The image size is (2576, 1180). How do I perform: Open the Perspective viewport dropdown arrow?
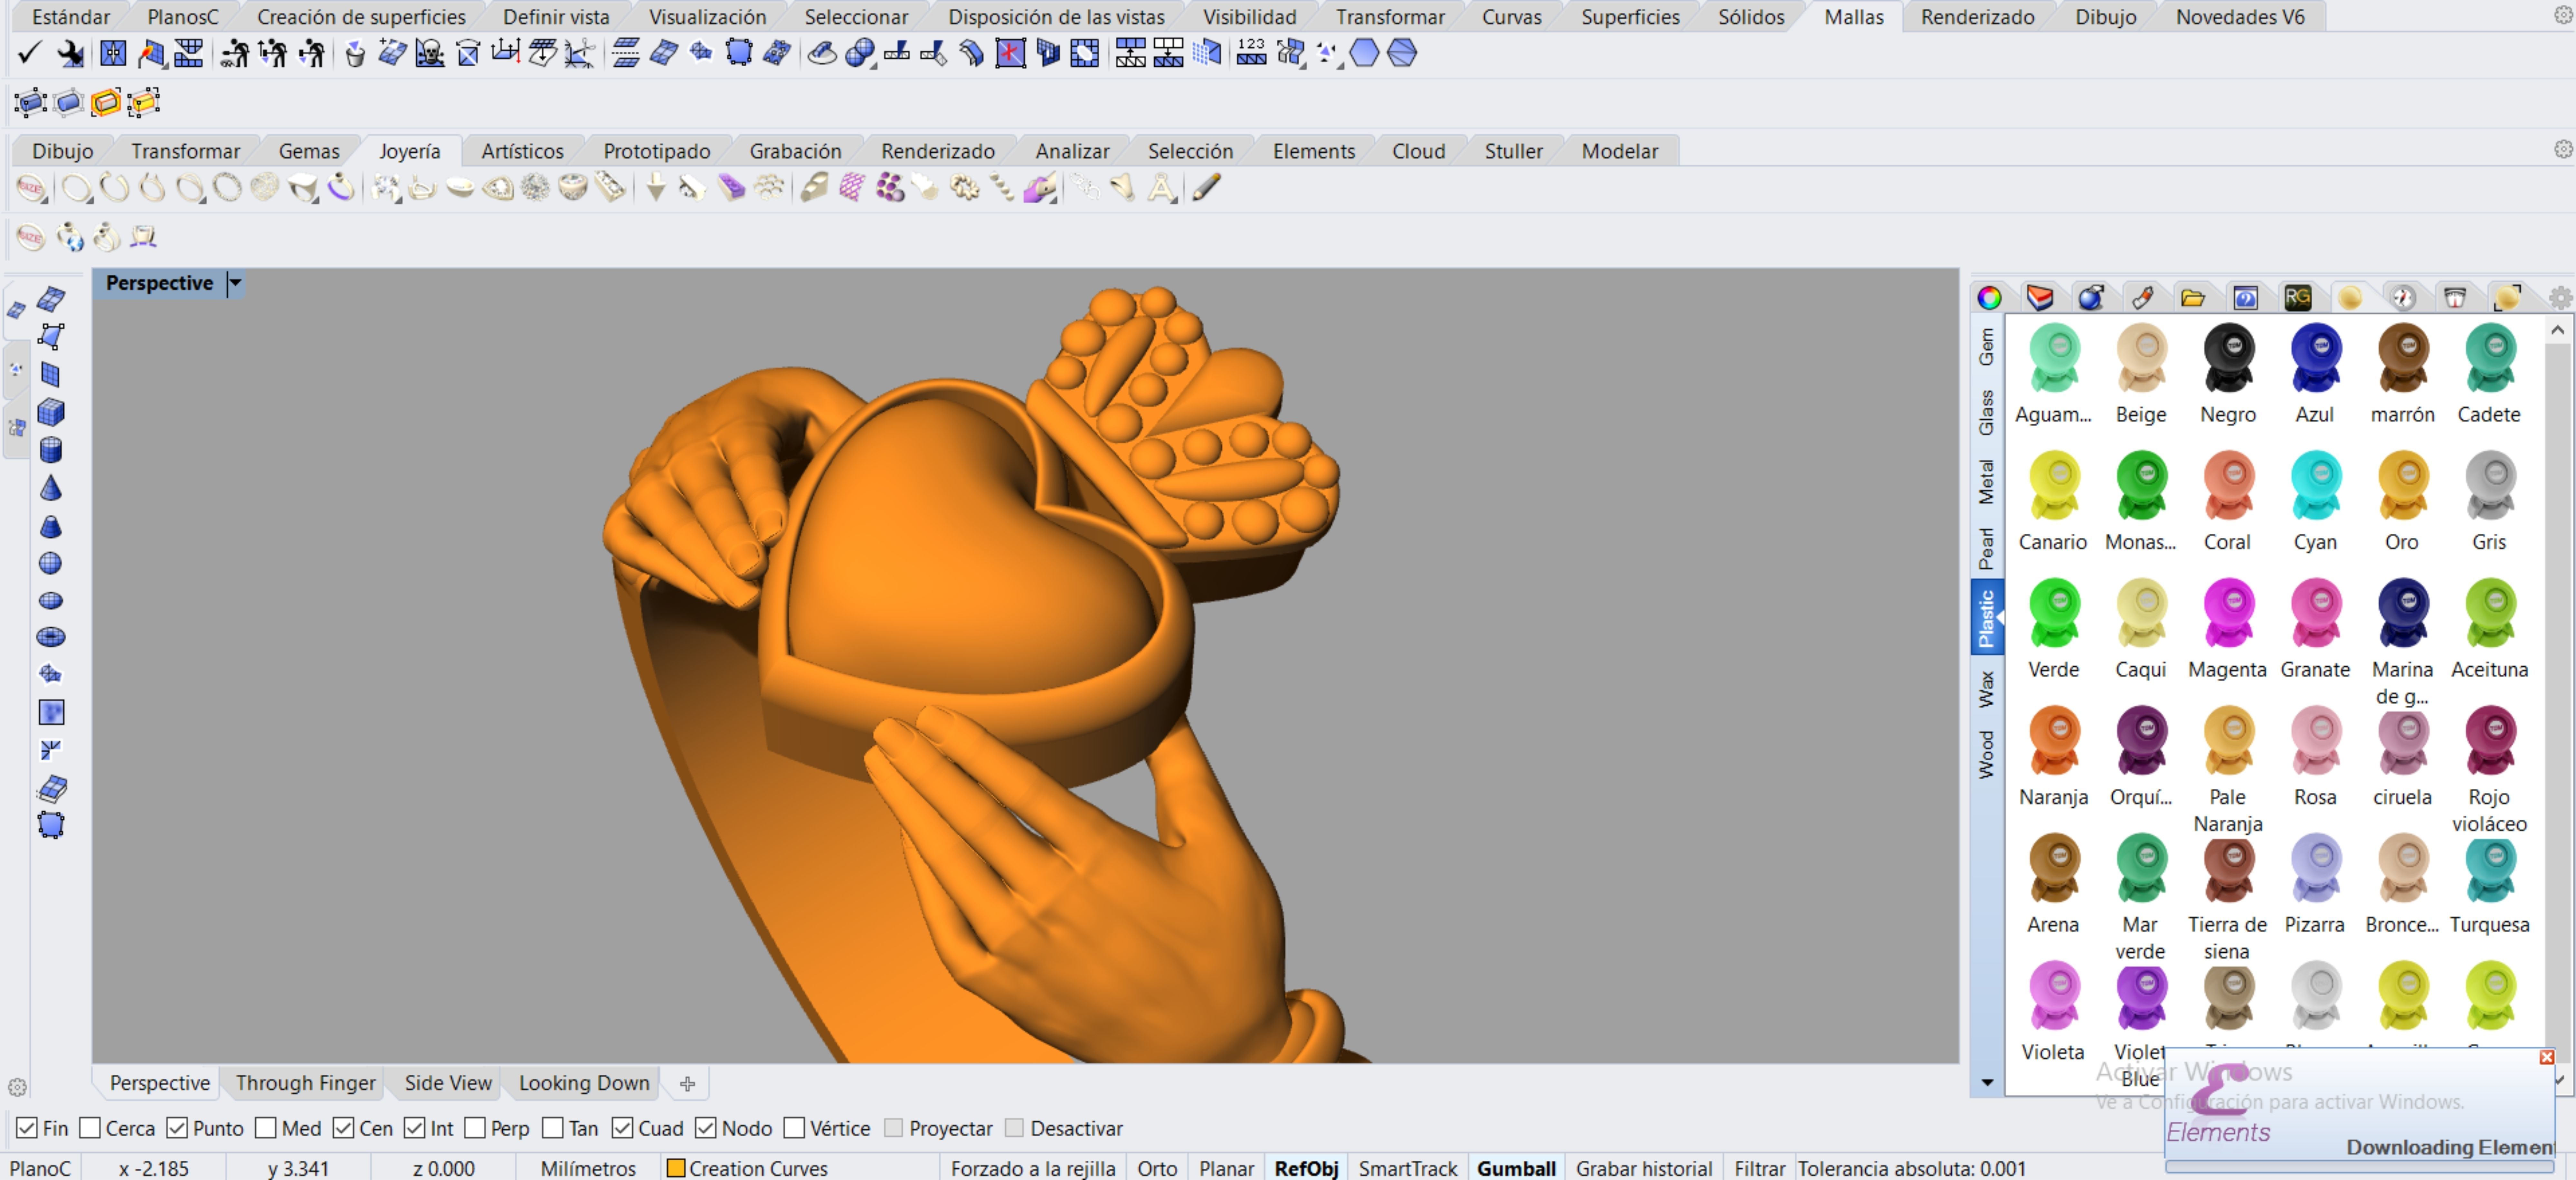pos(235,283)
